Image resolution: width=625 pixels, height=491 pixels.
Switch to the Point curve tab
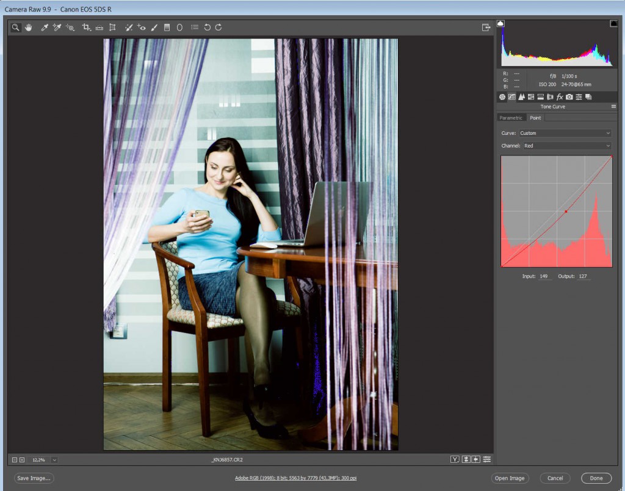tap(535, 118)
